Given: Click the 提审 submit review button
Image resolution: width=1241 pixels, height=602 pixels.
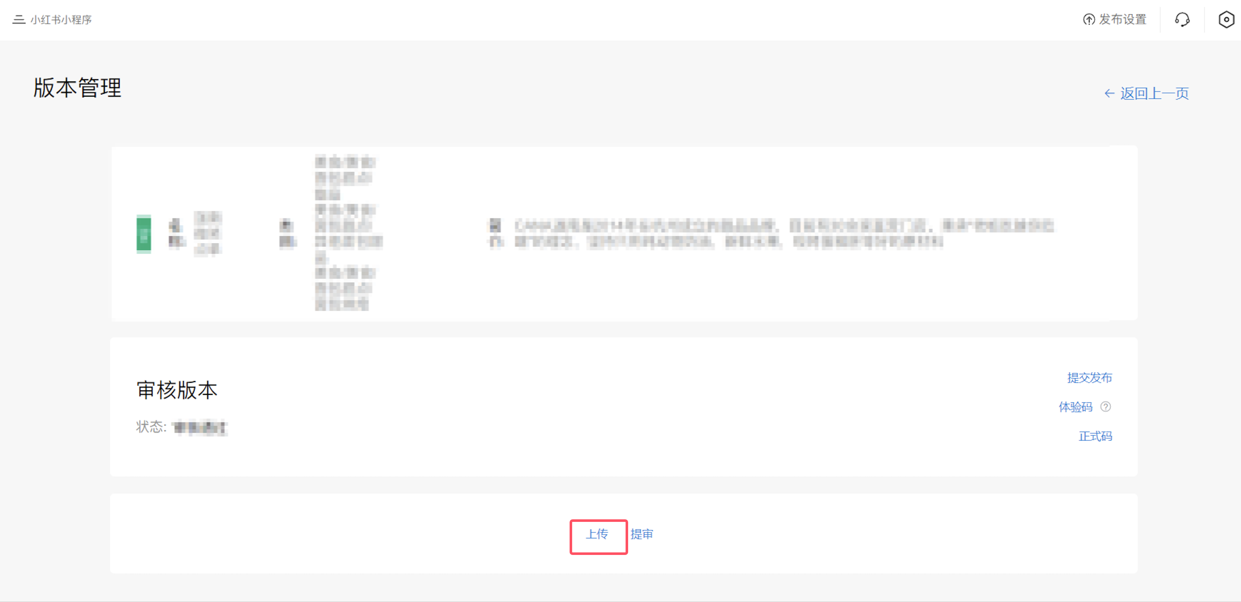Looking at the screenshot, I should coord(642,534).
